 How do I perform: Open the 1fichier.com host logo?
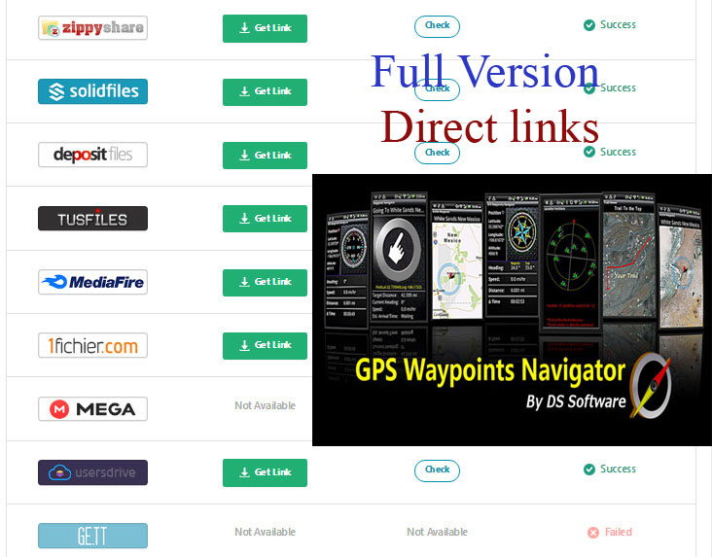tap(92, 345)
